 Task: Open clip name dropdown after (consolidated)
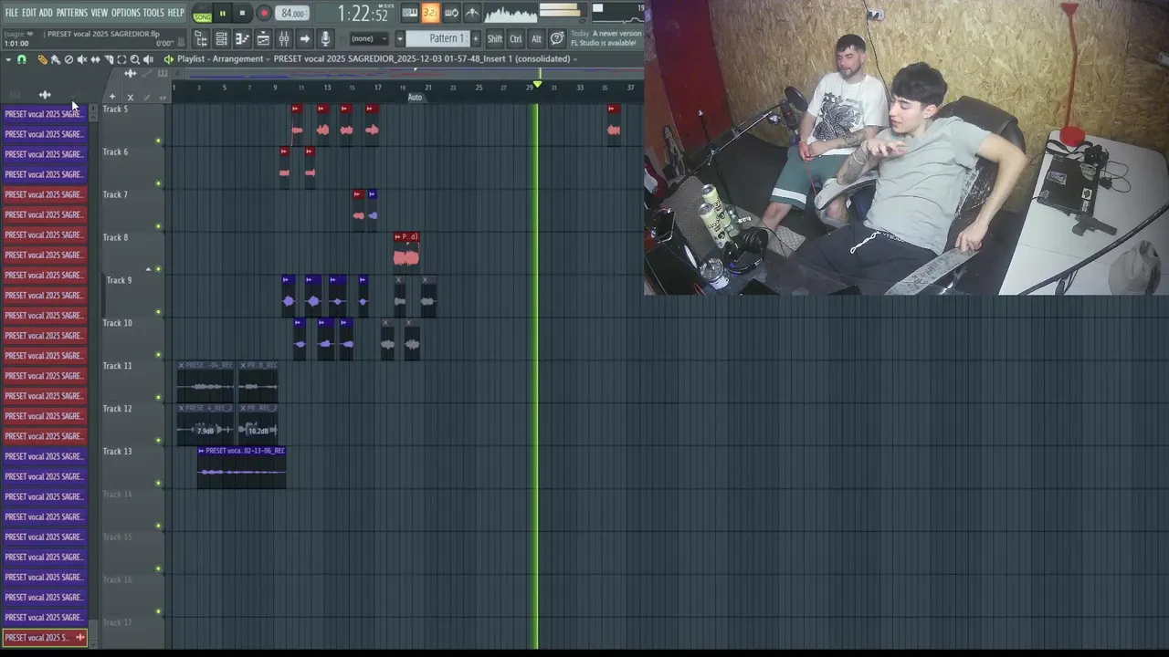click(575, 59)
